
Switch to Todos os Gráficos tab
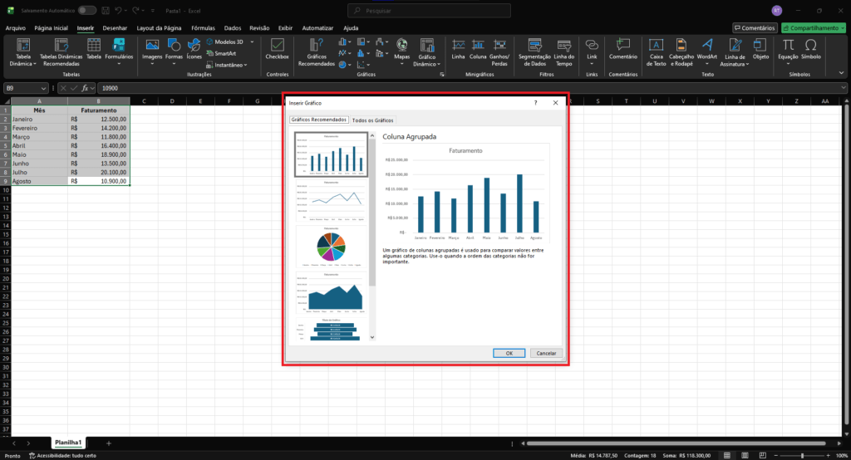point(373,120)
